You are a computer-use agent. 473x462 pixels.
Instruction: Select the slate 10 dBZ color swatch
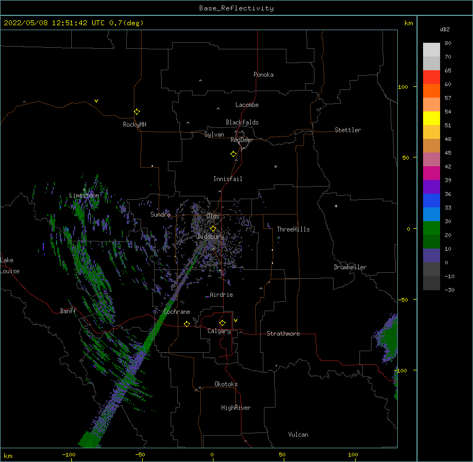click(431, 256)
